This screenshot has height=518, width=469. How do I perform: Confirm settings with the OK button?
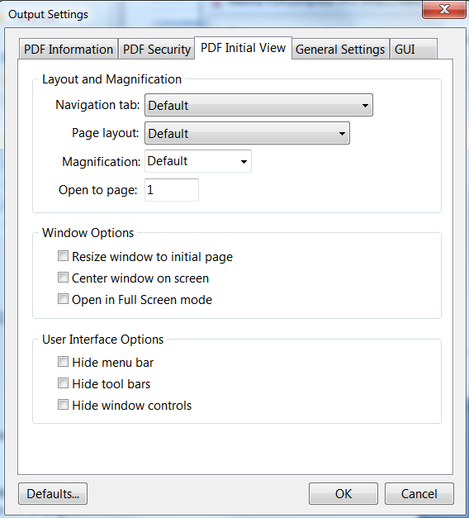(x=343, y=493)
